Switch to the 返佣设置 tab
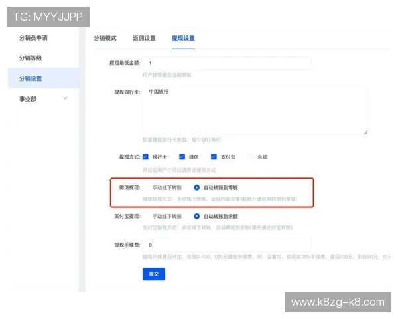 click(144, 38)
